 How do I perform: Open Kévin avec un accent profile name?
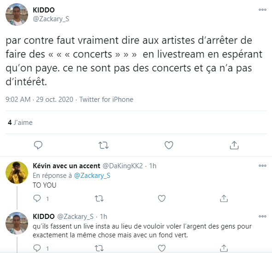tap(66, 166)
